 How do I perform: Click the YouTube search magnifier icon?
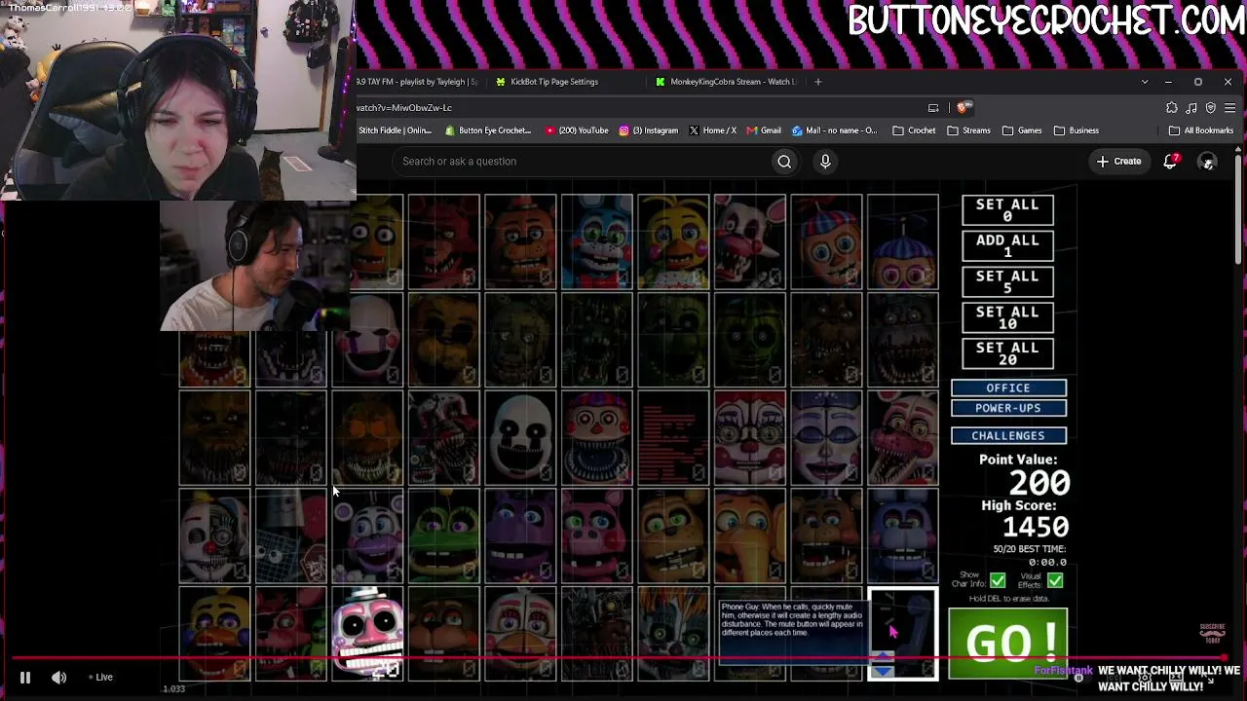tap(784, 162)
